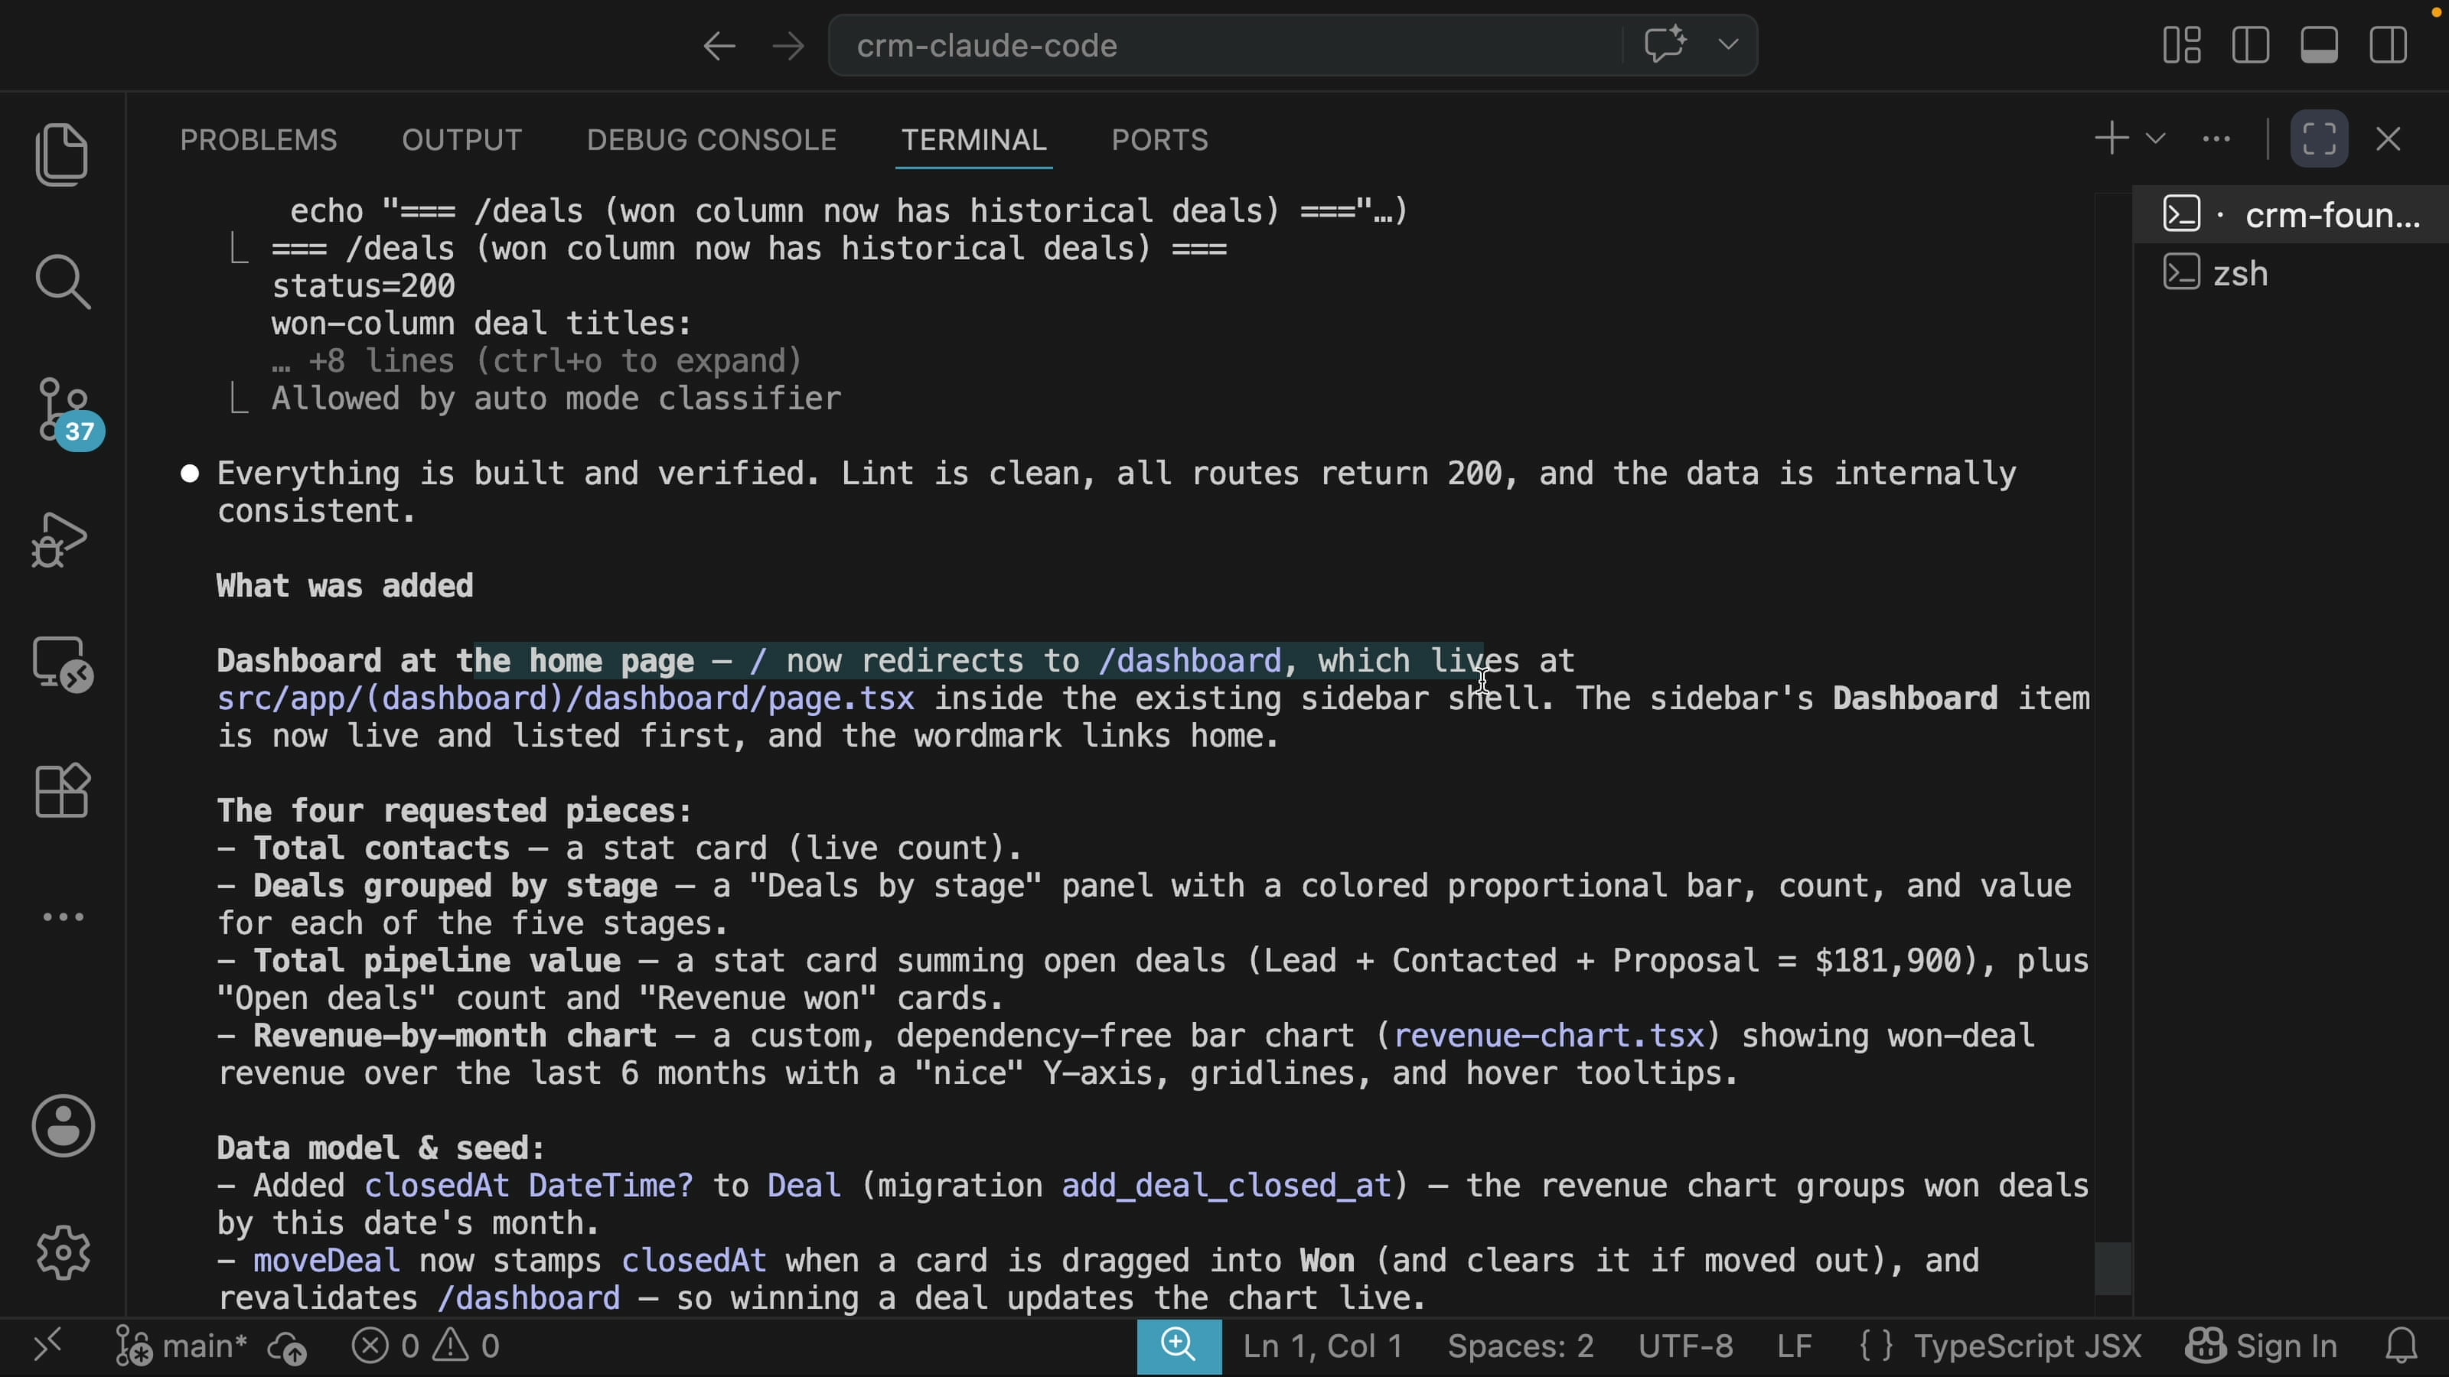Open the new terminal launch profile dropdown
Image resolution: width=2449 pixels, height=1377 pixels.
[x=2155, y=138]
